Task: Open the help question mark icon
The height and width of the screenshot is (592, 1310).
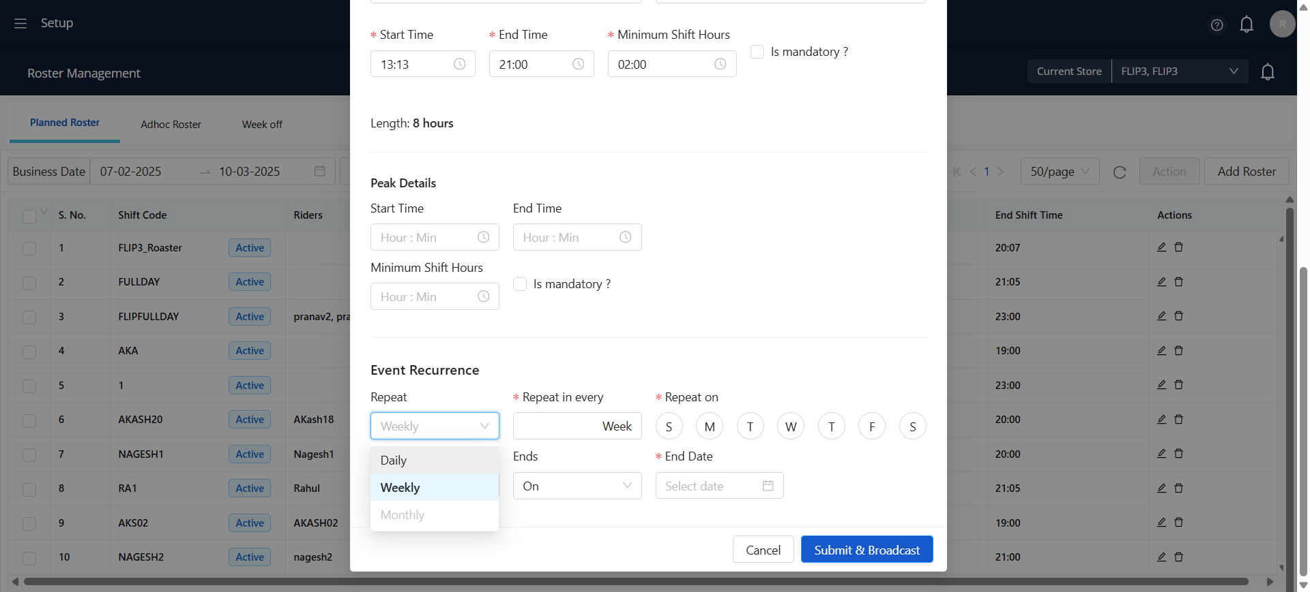Action: click(x=1217, y=25)
